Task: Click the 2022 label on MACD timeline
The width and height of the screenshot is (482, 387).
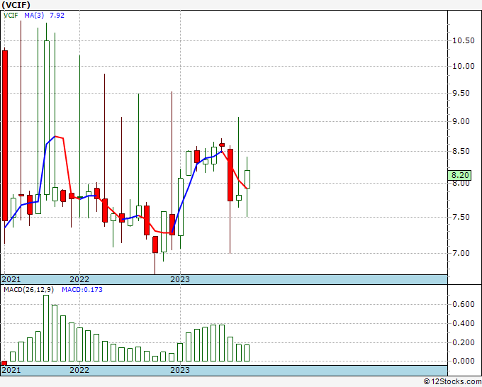Action: point(79,370)
